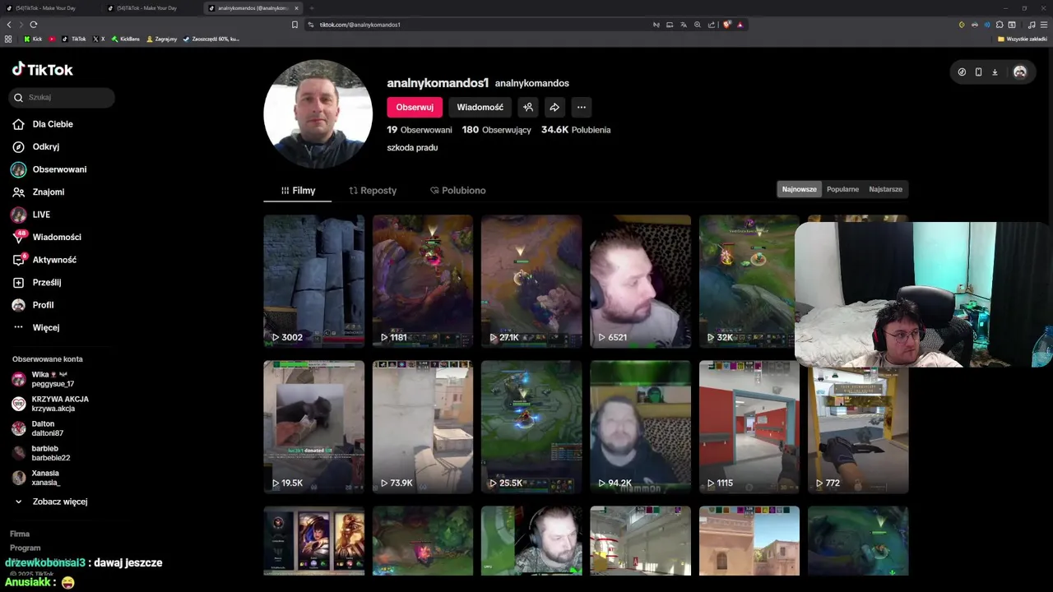Open the video with 25.5K views

pyautogui.click(x=531, y=427)
